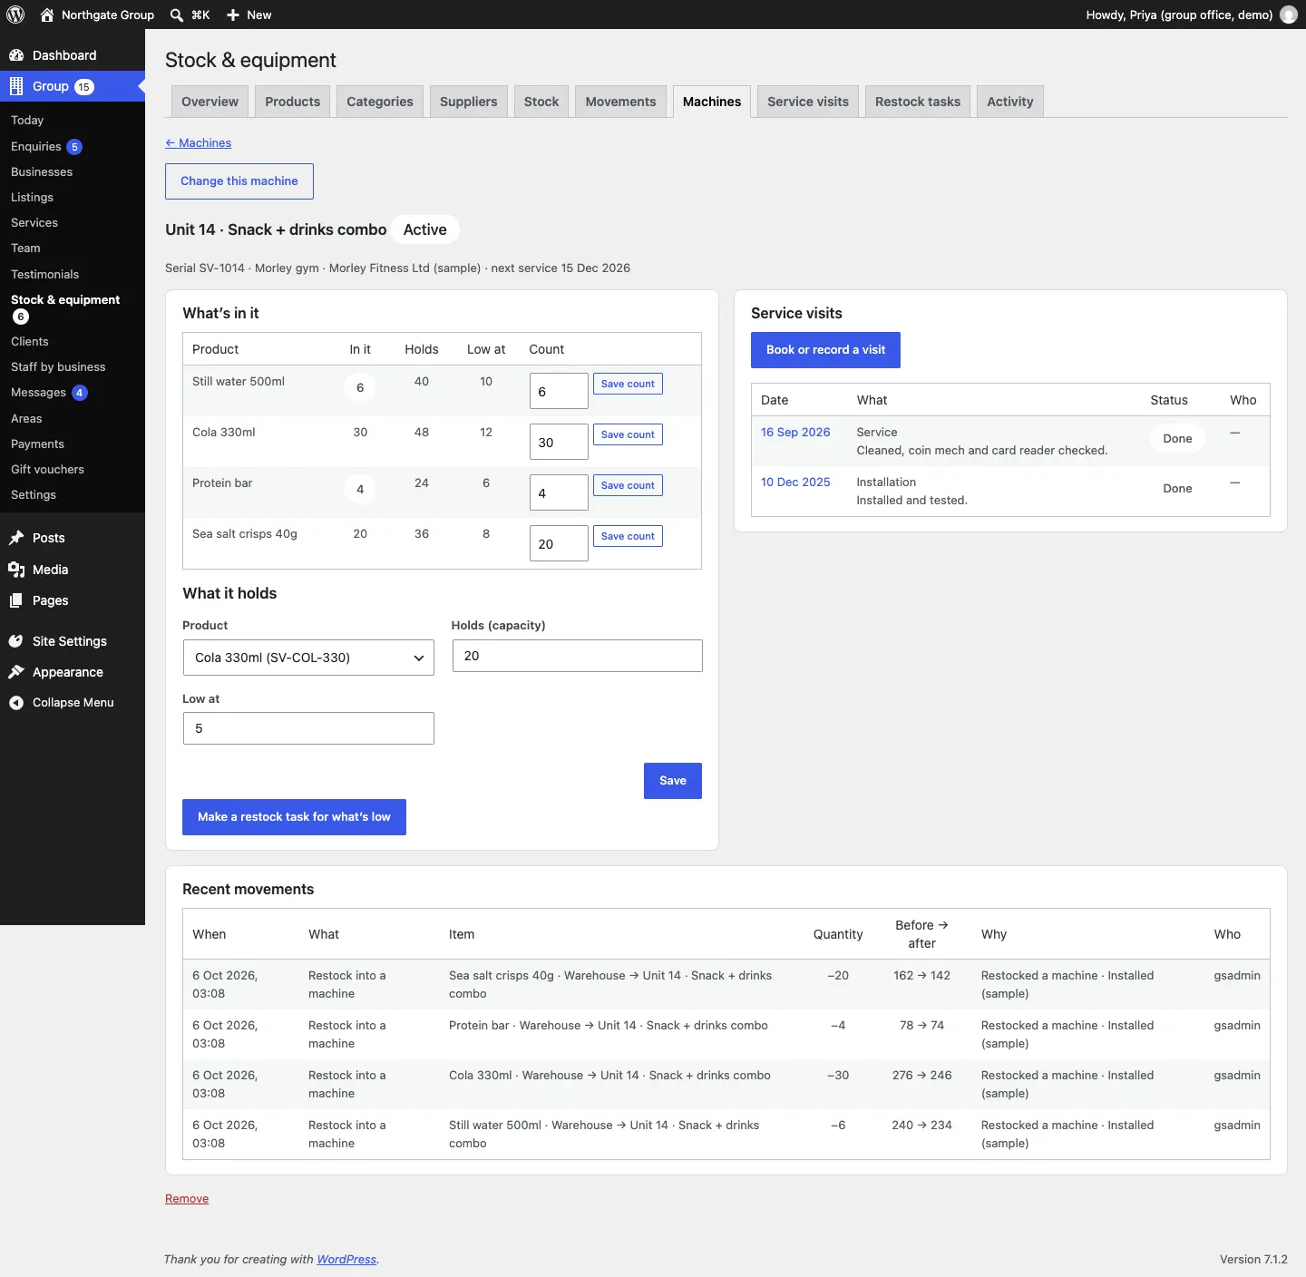Viewport: 1306px width, 1277px height.
Task: Click the Appearance paintbrush icon
Action: pyautogui.click(x=16, y=672)
